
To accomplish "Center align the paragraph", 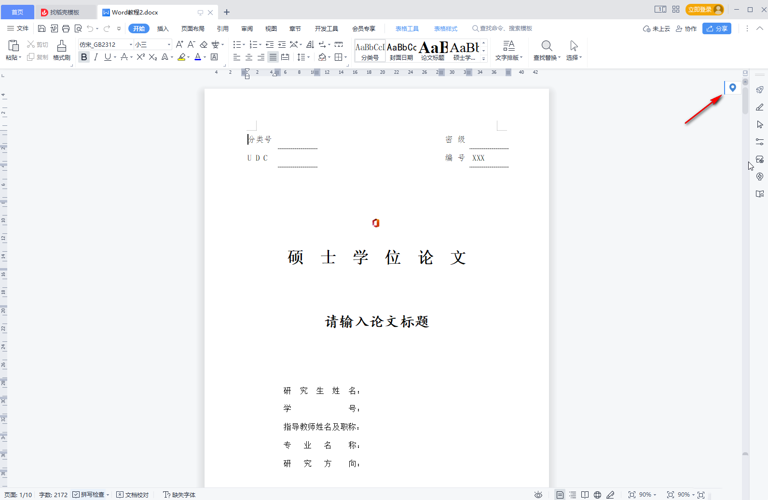I will (x=249, y=57).
